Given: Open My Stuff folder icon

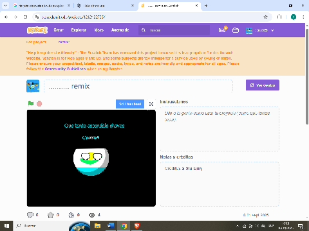Looking at the screenshot, I should (x=236, y=30).
